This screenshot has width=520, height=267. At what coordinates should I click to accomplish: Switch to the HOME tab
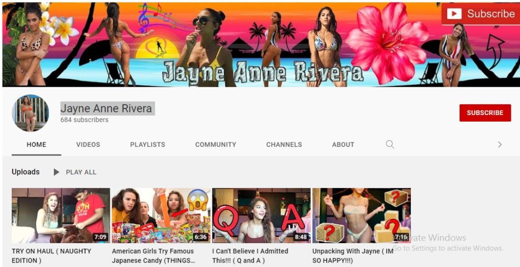pos(37,144)
